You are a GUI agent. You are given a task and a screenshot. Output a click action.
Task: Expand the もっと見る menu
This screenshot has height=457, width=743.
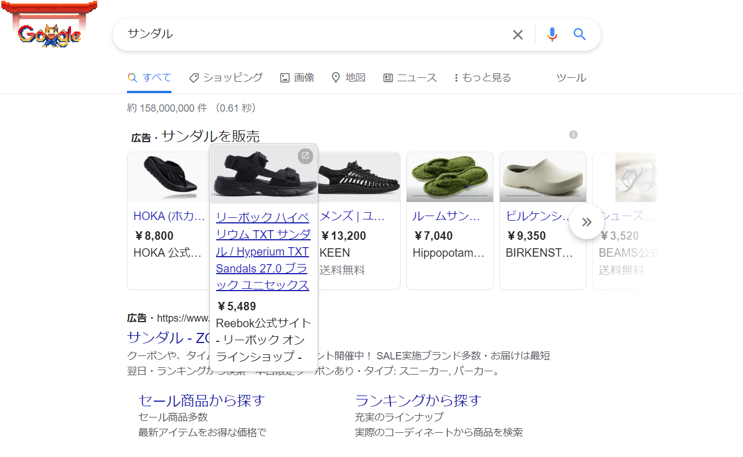coord(483,78)
